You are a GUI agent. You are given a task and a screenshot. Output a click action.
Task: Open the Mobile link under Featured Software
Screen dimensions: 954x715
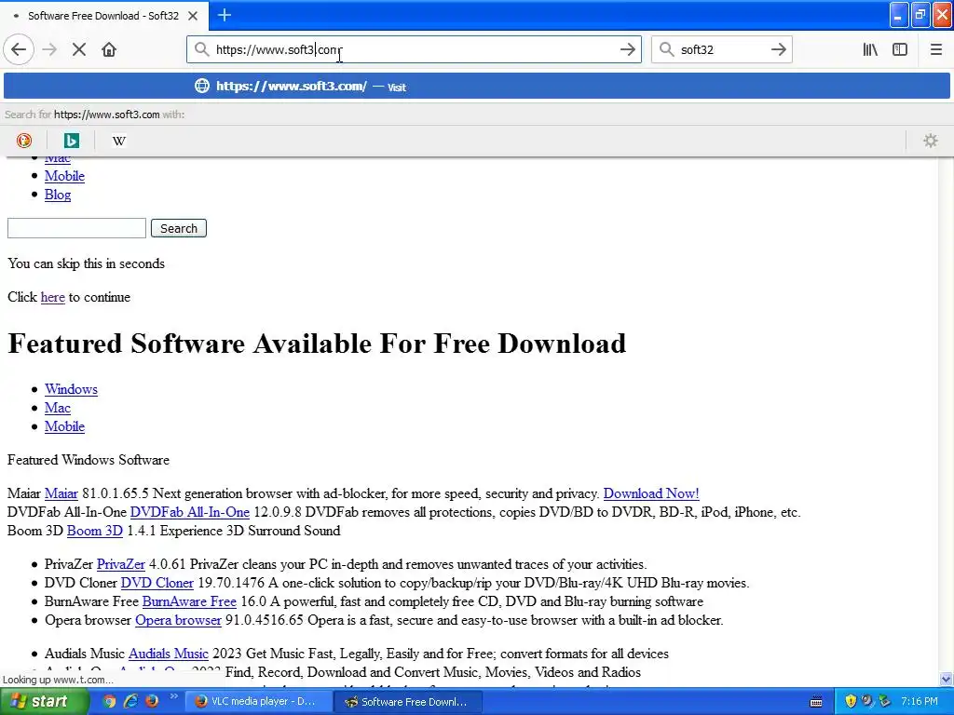click(64, 426)
